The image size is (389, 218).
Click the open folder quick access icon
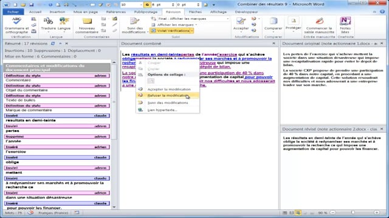click(x=23, y=5)
